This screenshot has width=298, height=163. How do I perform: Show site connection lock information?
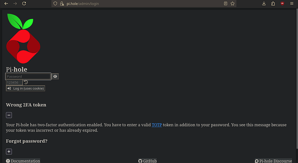(x=62, y=3)
